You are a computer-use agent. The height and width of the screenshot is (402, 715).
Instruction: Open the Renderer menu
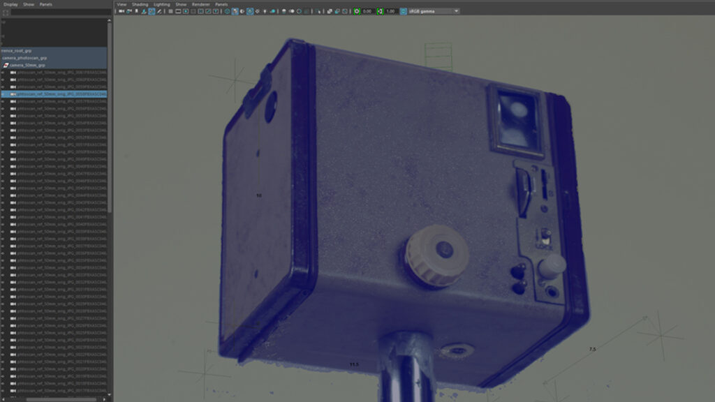[x=200, y=4]
